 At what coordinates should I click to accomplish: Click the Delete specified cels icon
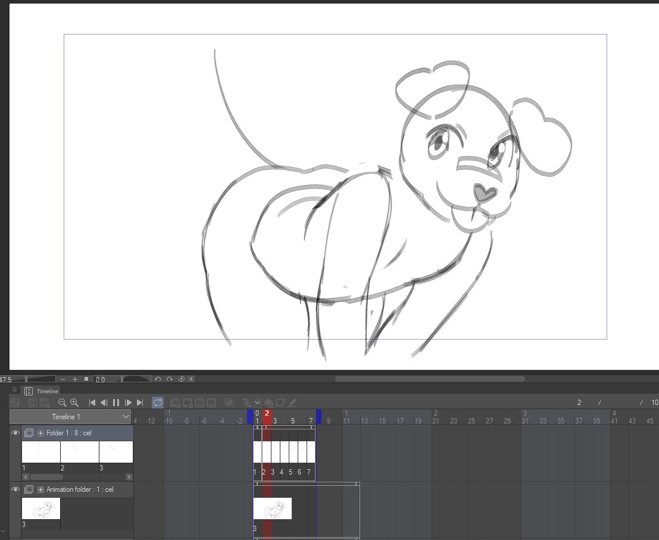click(x=211, y=403)
